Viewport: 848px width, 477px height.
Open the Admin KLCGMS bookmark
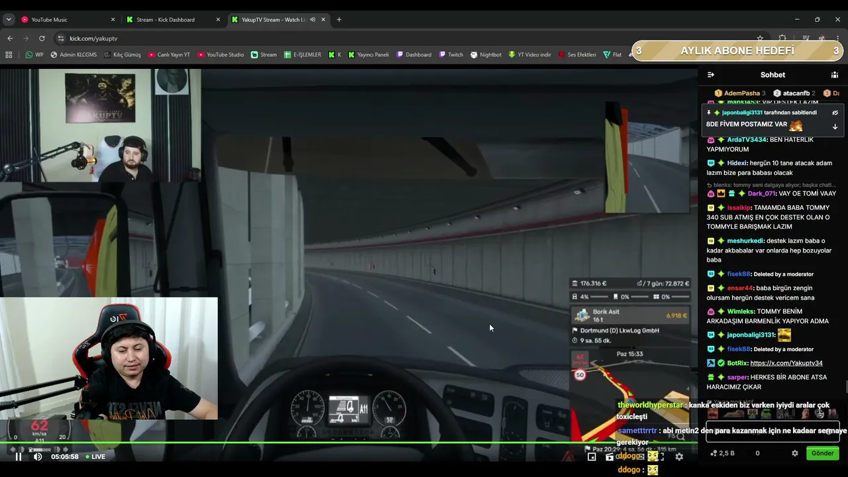(x=73, y=55)
